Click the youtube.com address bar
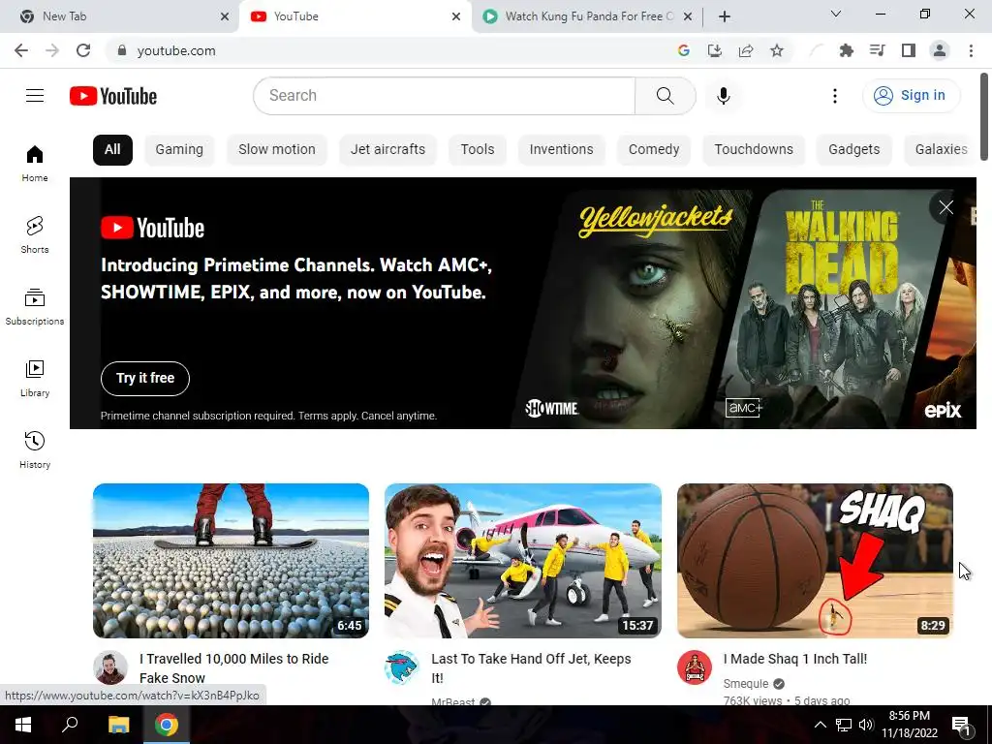Viewport: 992px width, 744px height. coord(392,50)
